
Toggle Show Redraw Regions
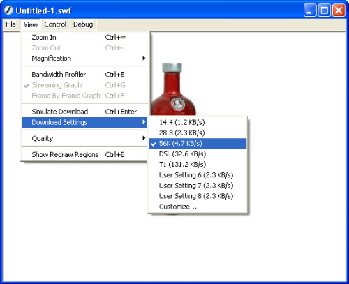(x=84, y=154)
